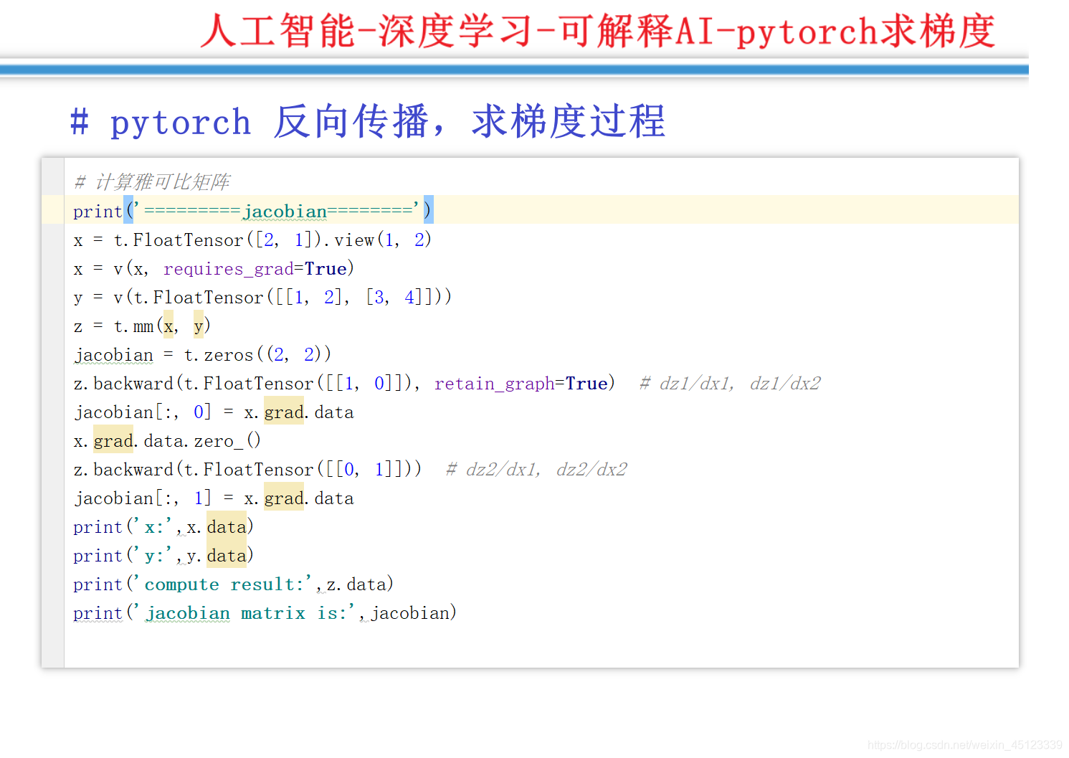This screenshot has width=1069, height=758.
Task: Click the comment line '# 计算雅可比矩阵'
Action: coord(152,181)
